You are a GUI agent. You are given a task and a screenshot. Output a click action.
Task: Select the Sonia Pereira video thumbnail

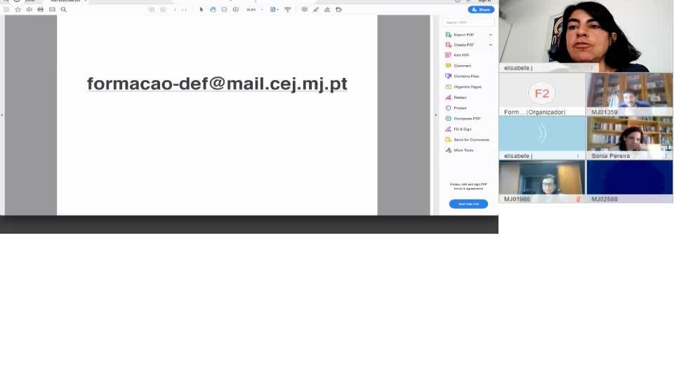[629, 137]
